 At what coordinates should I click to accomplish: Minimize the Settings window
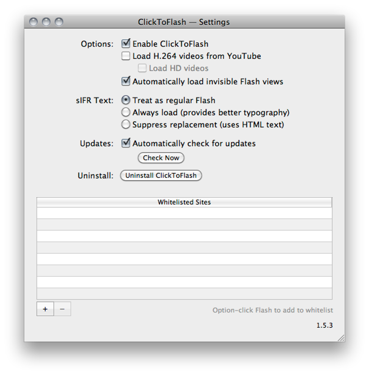click(x=46, y=22)
